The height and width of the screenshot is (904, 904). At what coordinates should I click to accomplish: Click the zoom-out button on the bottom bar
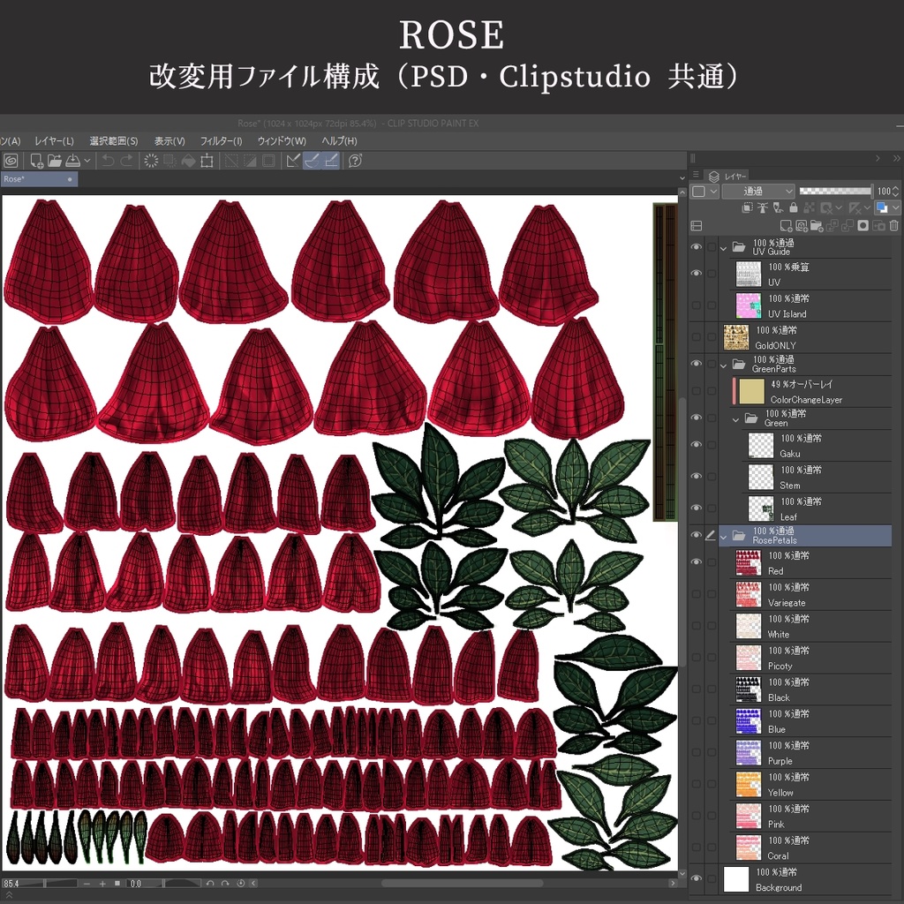(86, 882)
